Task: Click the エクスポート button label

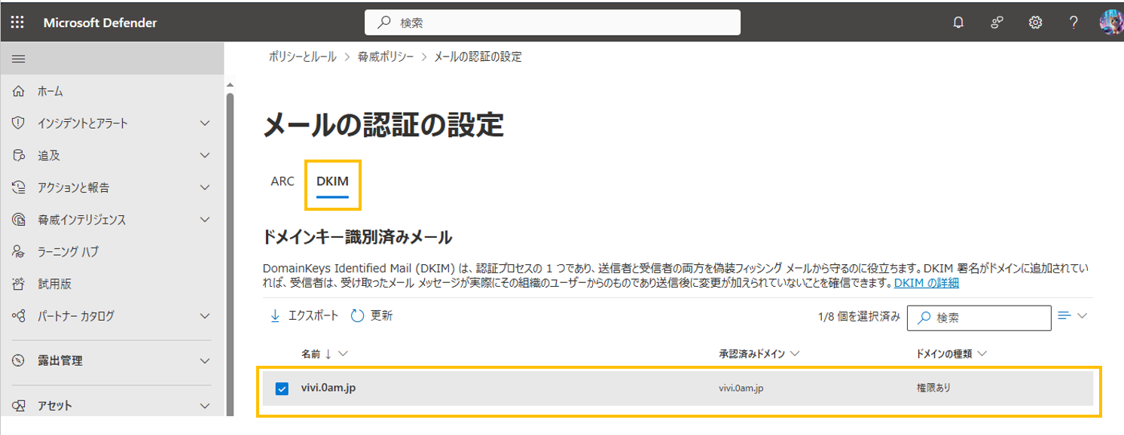Action: click(x=313, y=316)
